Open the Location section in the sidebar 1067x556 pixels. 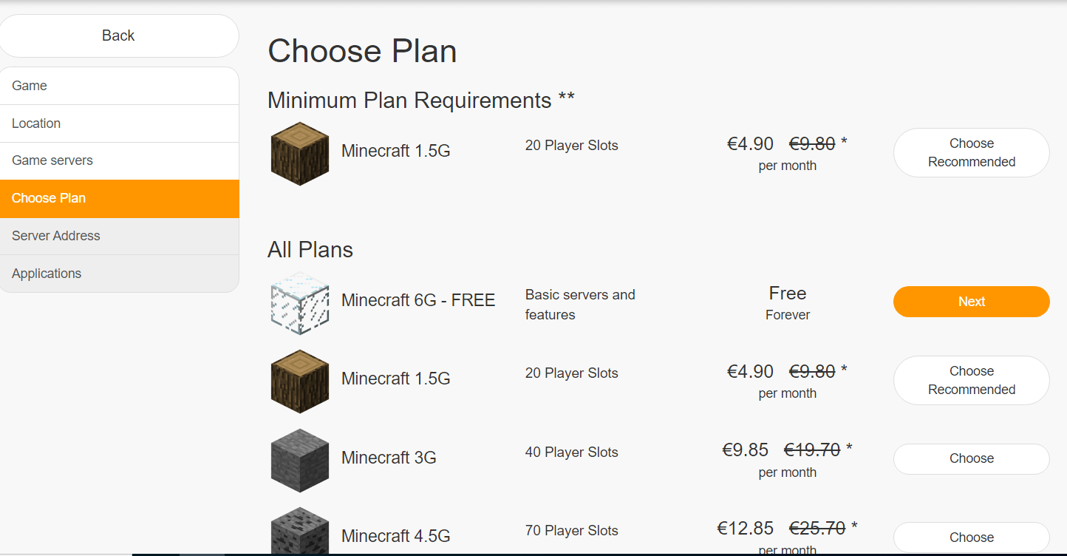click(x=36, y=123)
